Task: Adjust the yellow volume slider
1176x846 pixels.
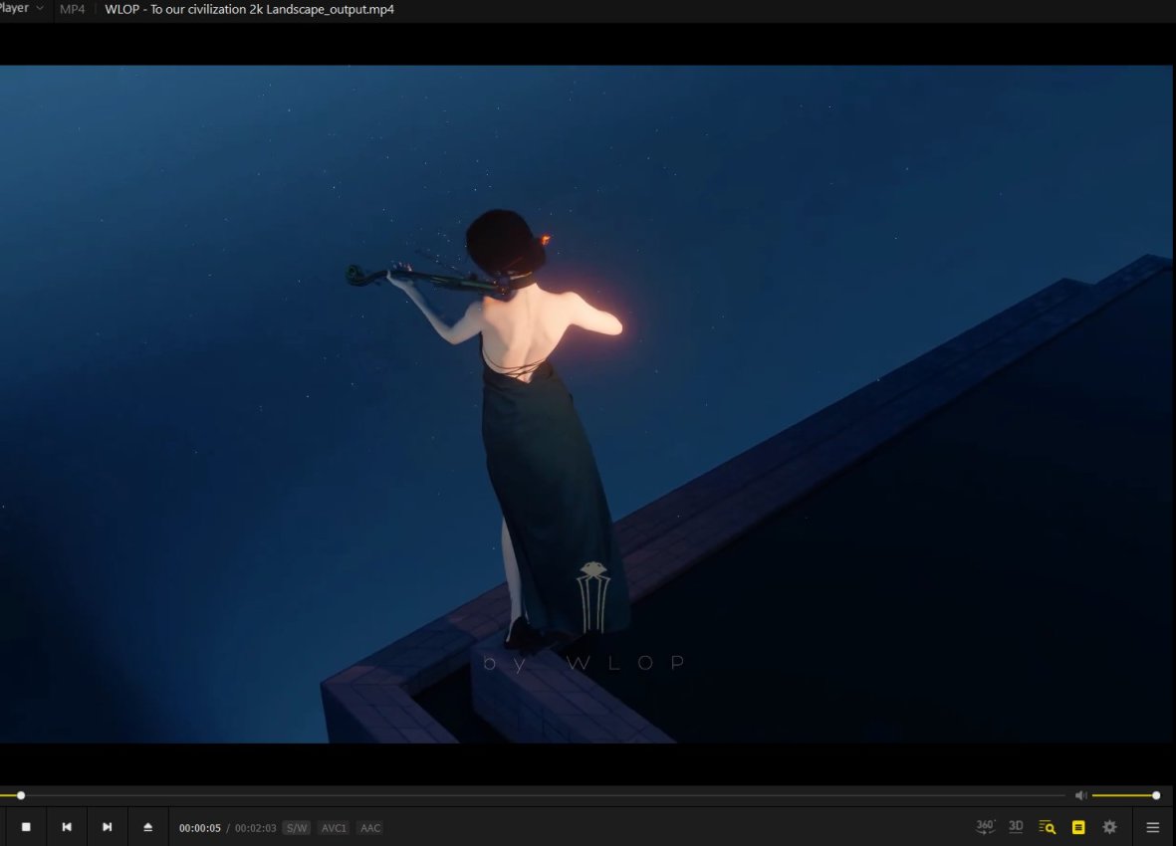Action: (x=1125, y=795)
